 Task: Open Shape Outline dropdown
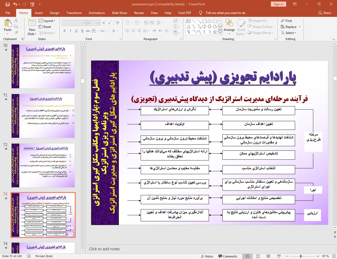(261, 27)
